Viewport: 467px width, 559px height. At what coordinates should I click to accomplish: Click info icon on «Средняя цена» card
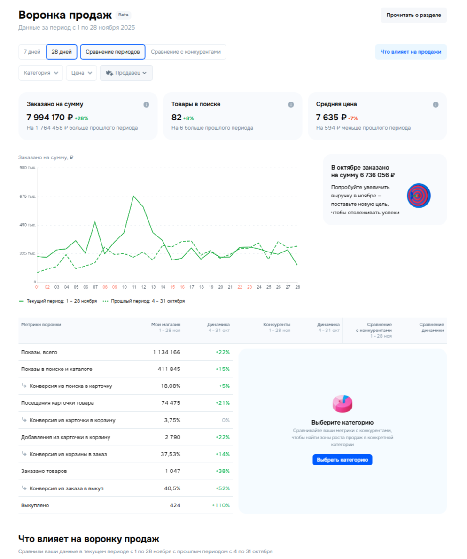436,105
